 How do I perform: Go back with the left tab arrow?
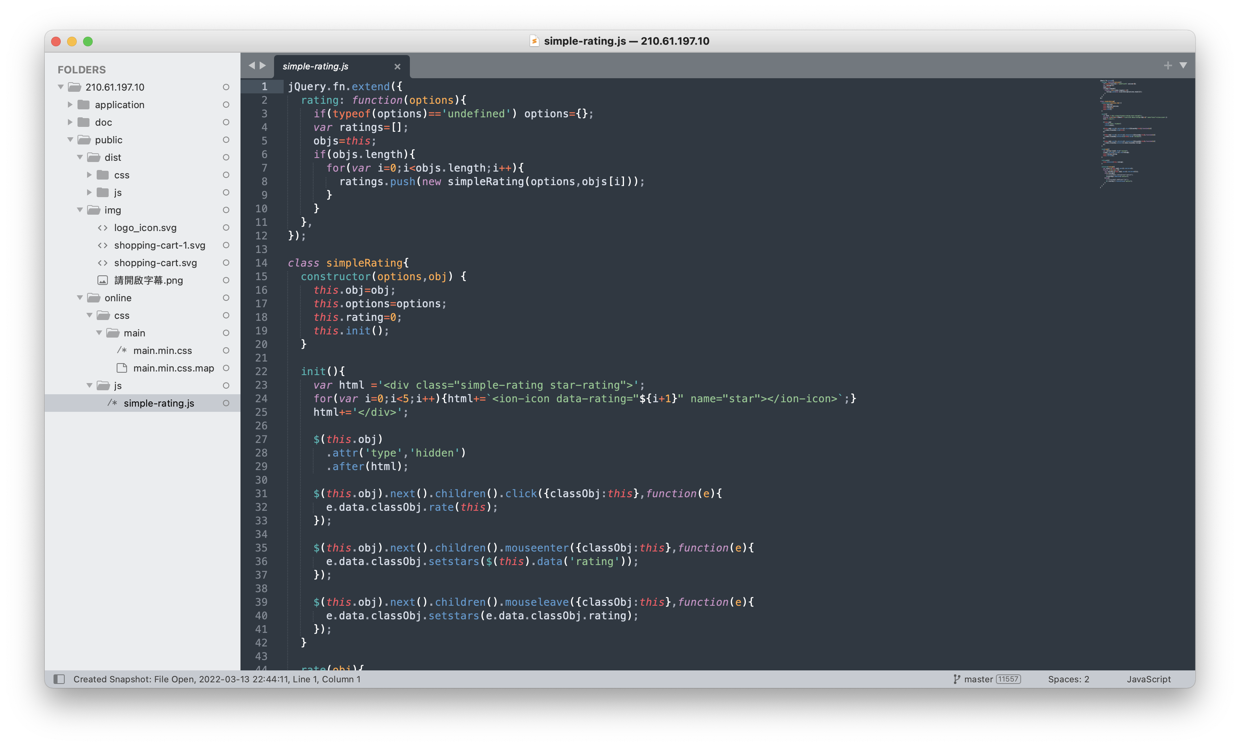pos(252,65)
